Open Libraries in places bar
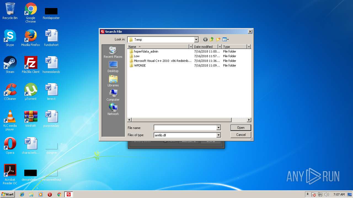Viewport: 353px width, 198px height. click(113, 81)
